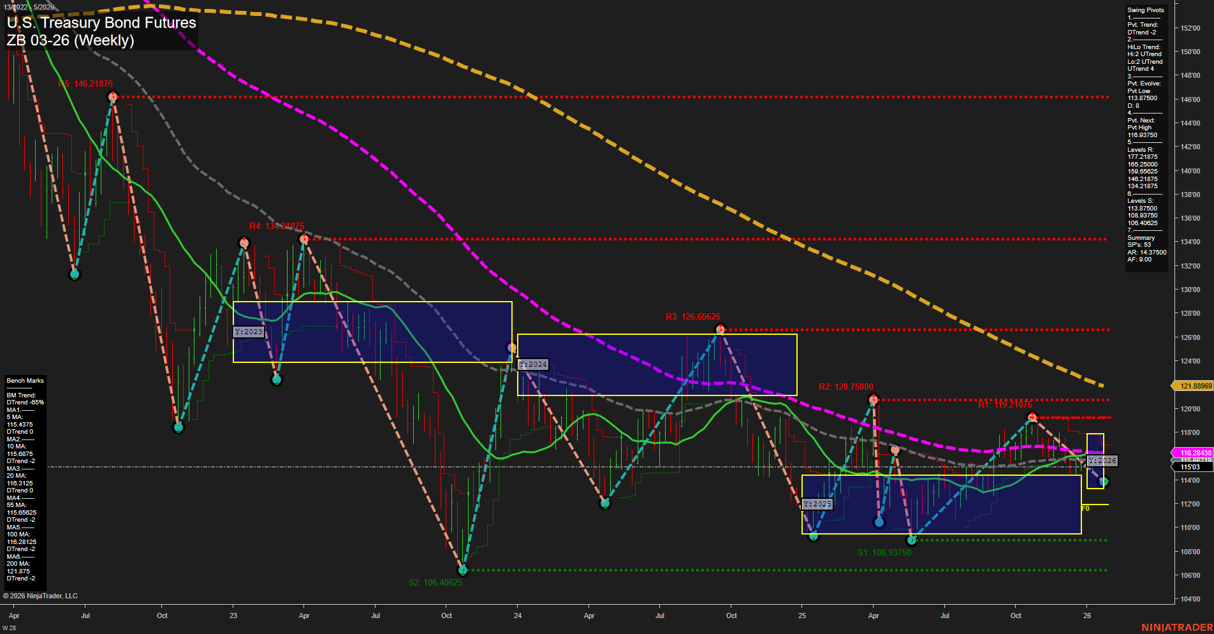Click the pivot marker at R4 134.21875
The image size is (1214, 634).
pyautogui.click(x=305, y=238)
